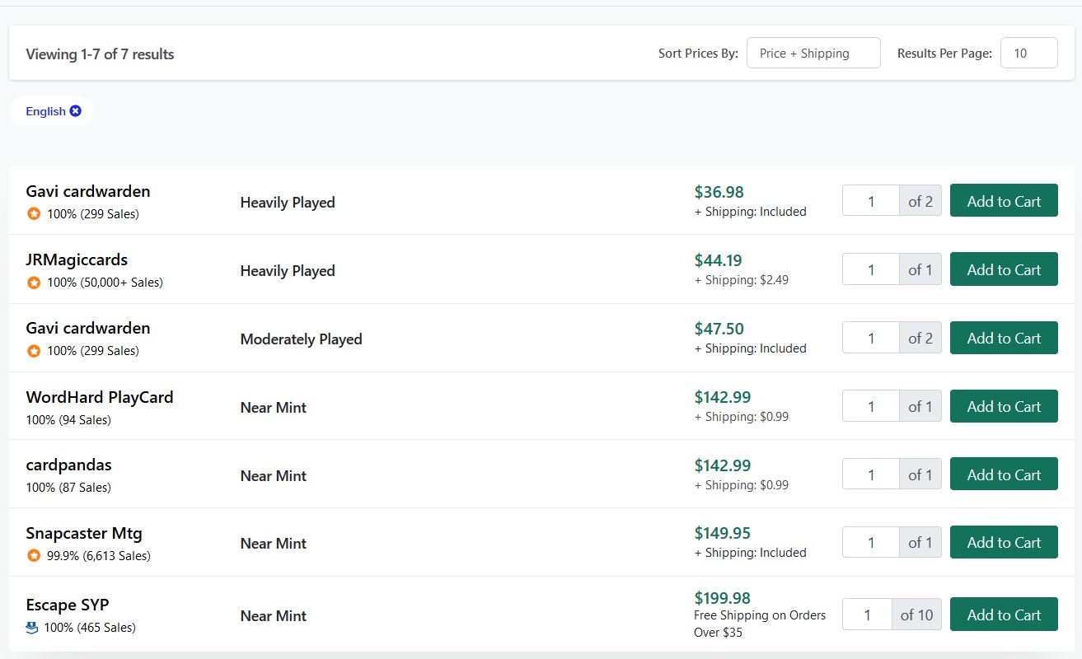This screenshot has width=1082, height=659.
Task: Remove the English filter via x icon
Action: click(x=76, y=111)
